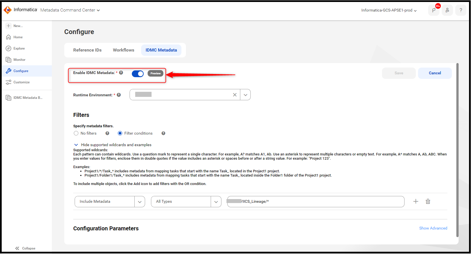471x254 pixels.
Task: Open Customize sliders icon
Action: pos(8,82)
